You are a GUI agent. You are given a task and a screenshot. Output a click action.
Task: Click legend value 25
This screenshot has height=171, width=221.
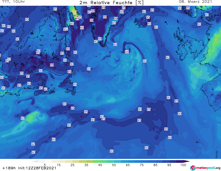[72, 165]
